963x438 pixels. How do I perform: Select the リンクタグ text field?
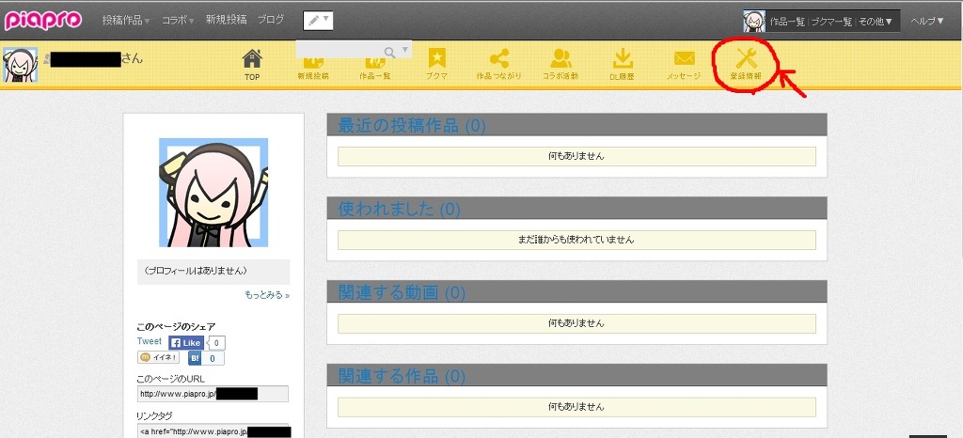point(213,430)
